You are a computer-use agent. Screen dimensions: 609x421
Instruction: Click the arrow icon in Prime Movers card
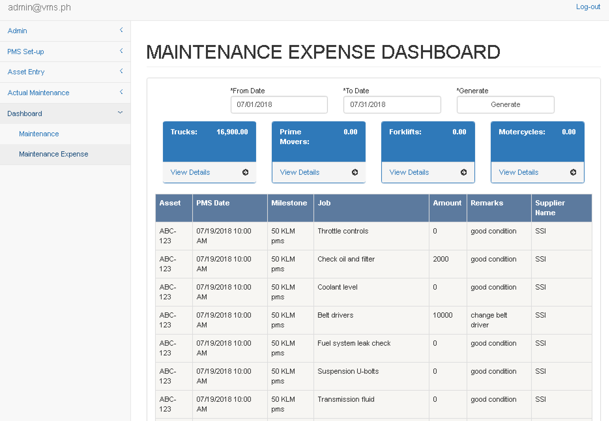tap(355, 172)
